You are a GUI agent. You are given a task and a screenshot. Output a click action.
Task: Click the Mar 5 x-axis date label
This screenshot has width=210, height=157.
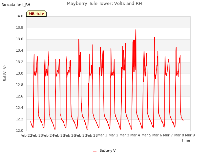point(146,135)
